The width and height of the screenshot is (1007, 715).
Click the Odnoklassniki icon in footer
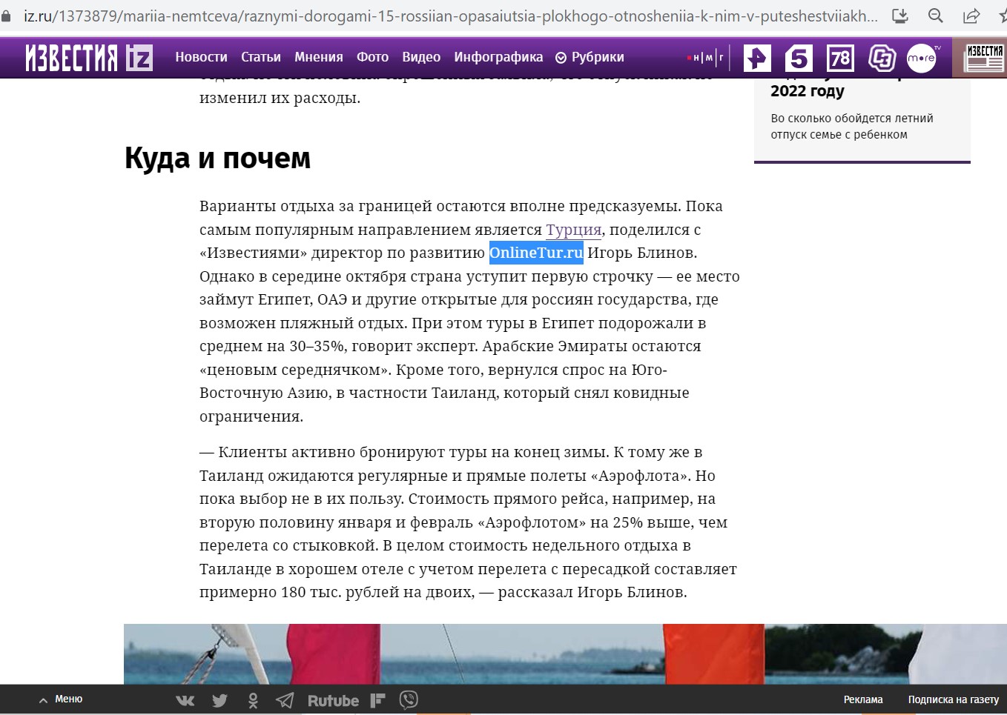coord(253,700)
